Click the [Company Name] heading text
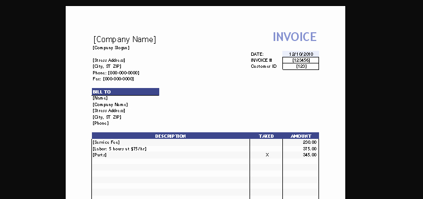The height and width of the screenshot is (199, 423). pyautogui.click(x=125, y=40)
